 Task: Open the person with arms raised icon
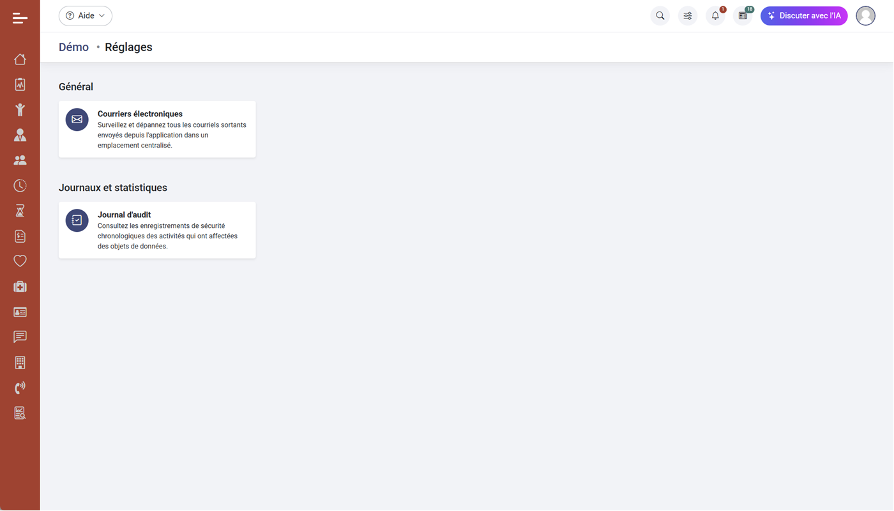coord(20,110)
